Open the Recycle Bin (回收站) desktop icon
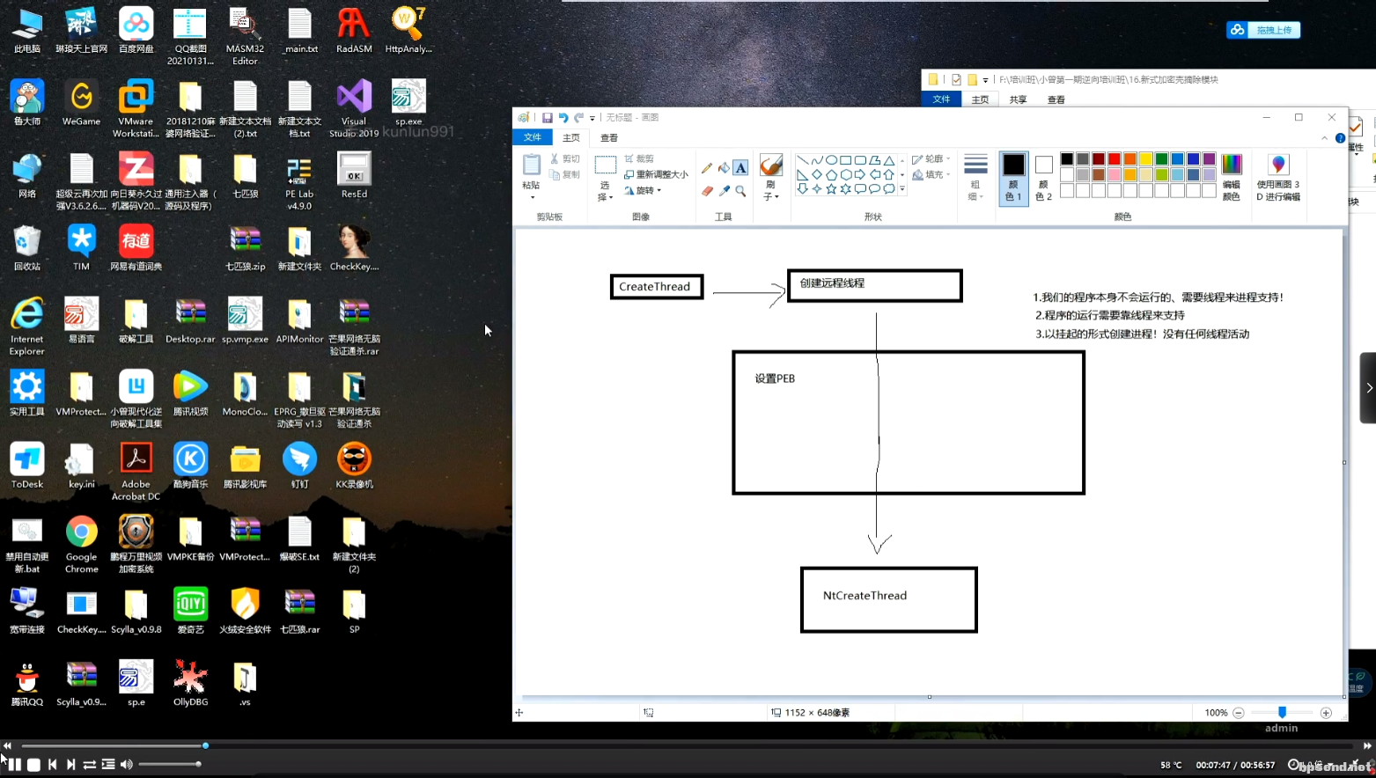 click(x=27, y=247)
